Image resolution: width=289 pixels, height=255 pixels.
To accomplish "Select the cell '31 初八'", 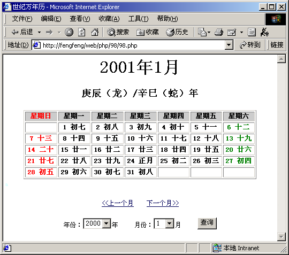I will coord(140,172).
